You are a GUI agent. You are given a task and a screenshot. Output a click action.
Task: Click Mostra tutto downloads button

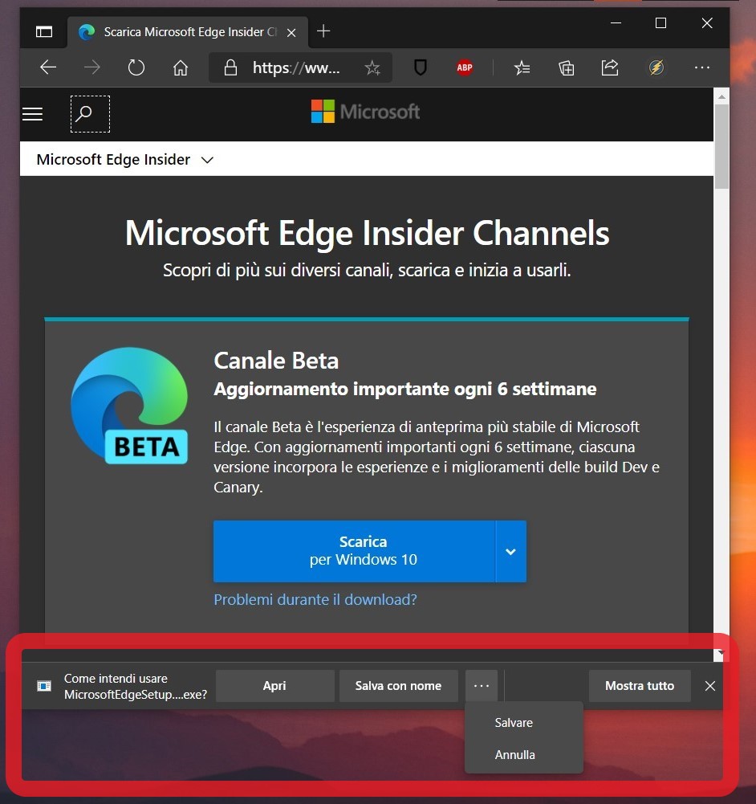(640, 686)
